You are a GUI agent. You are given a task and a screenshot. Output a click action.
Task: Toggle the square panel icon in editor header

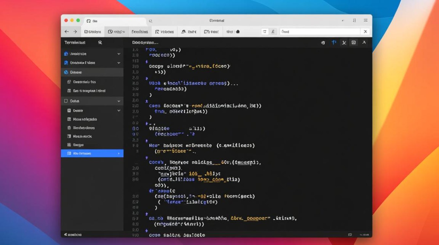click(x=353, y=42)
